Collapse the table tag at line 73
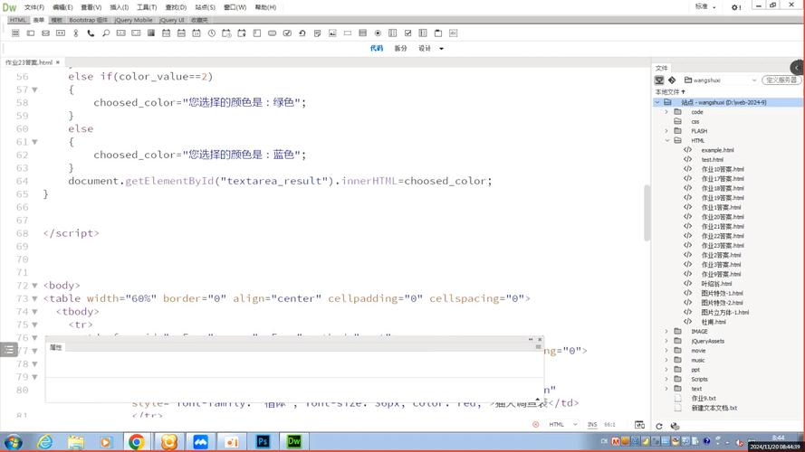This screenshot has width=805, height=452. click(x=35, y=298)
